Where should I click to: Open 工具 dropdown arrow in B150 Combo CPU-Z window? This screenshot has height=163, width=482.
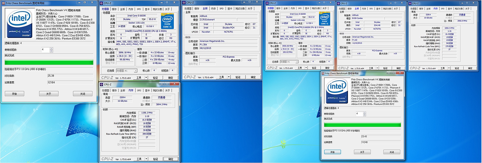(377, 68)
